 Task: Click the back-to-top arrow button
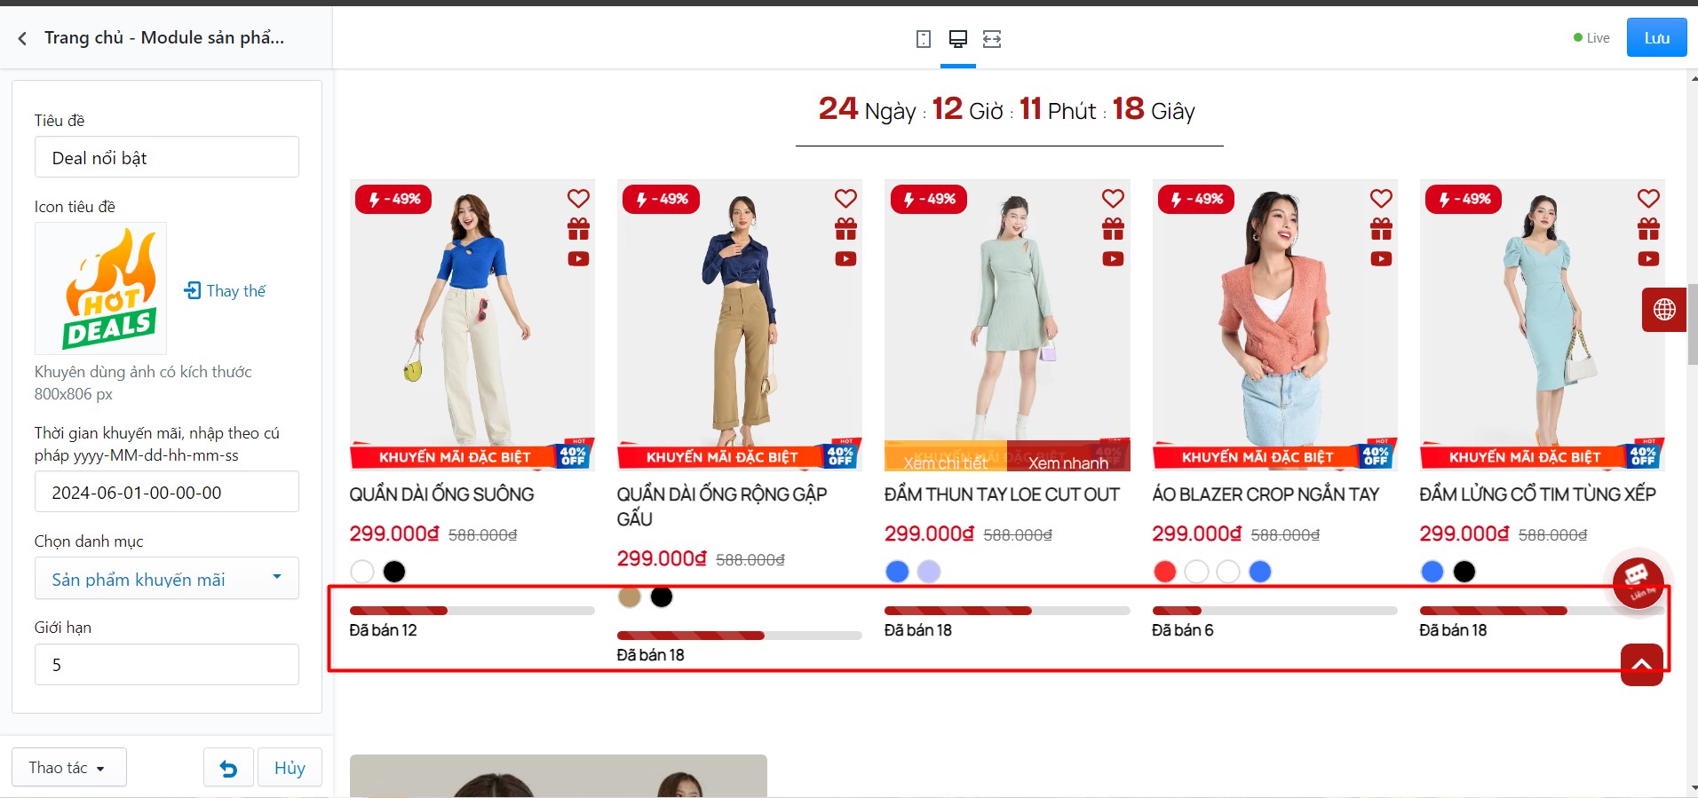coord(1642,664)
